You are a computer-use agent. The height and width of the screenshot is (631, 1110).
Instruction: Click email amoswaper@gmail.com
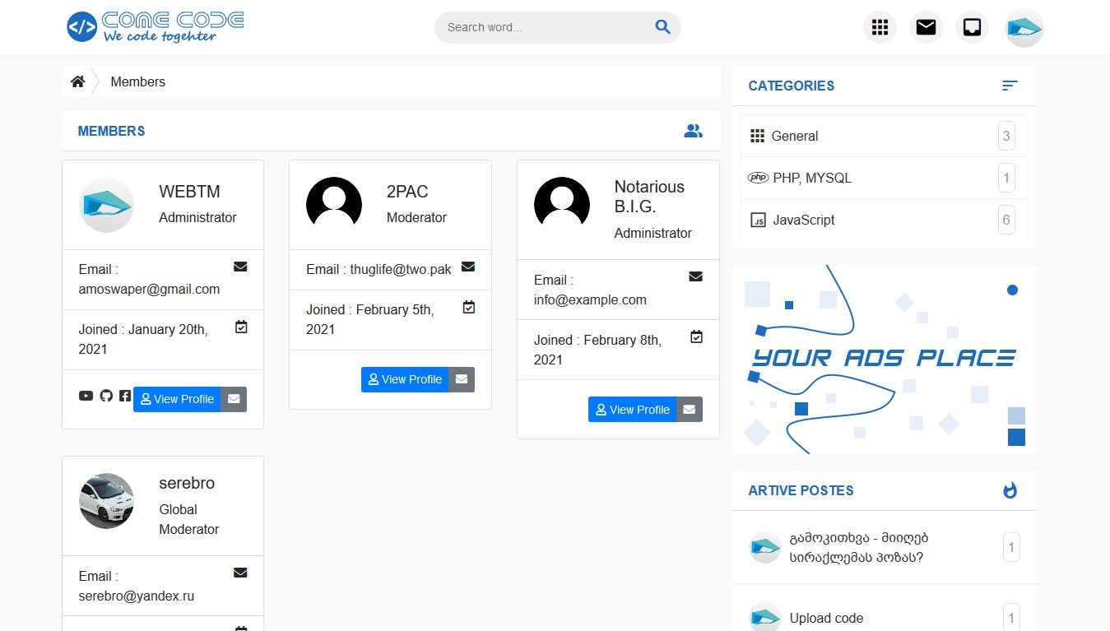149,289
